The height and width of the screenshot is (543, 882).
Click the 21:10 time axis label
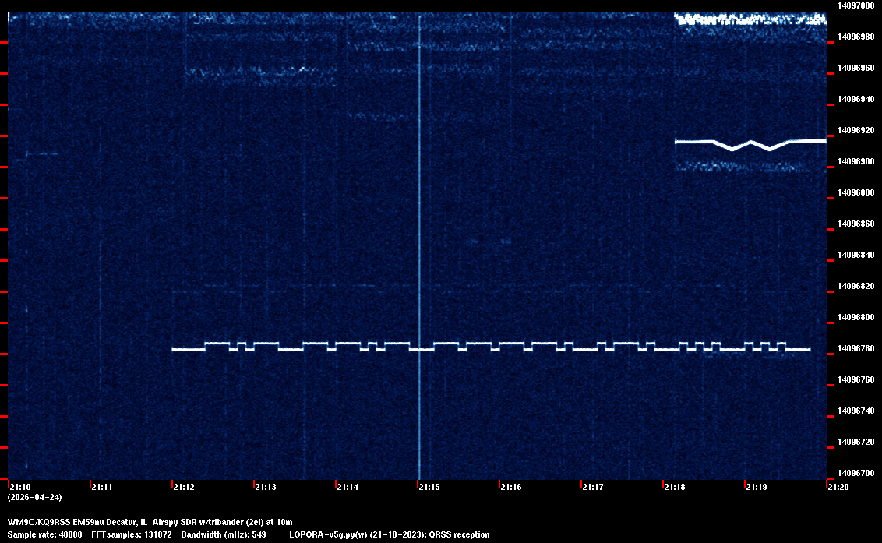[x=20, y=487]
